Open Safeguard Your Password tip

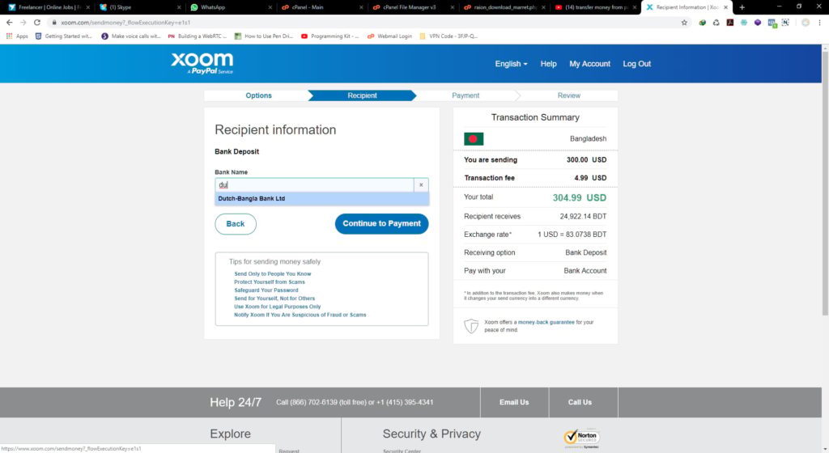[266, 290]
